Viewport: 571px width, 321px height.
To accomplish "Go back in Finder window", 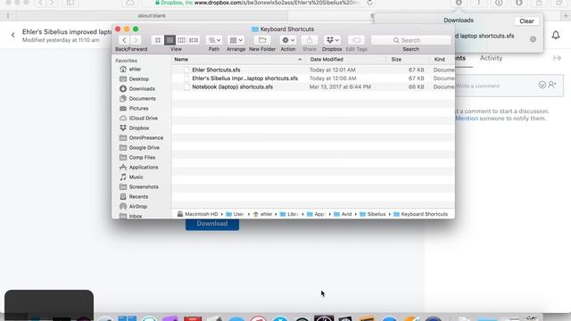I will [x=124, y=40].
